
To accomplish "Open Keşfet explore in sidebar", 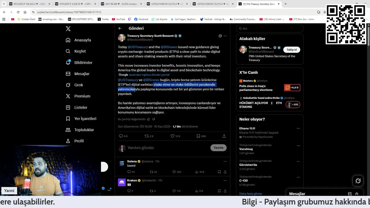I will tap(76, 51).
